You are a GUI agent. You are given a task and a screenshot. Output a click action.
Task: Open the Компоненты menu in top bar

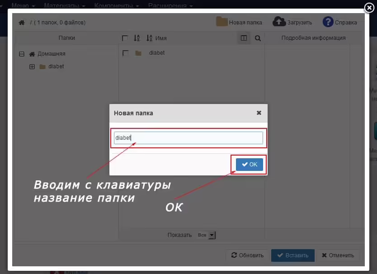pos(116,5)
